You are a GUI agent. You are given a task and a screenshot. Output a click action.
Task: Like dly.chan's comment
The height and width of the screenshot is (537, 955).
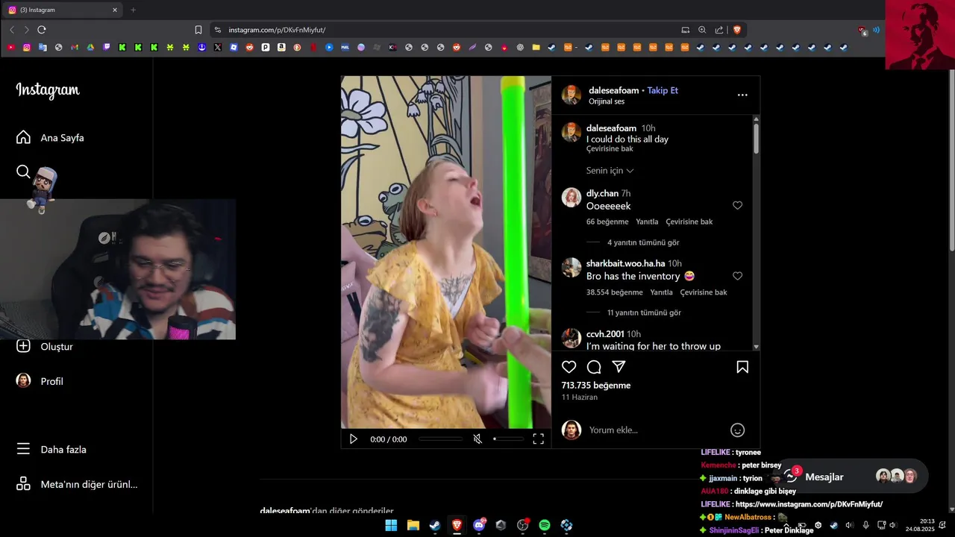click(x=737, y=206)
